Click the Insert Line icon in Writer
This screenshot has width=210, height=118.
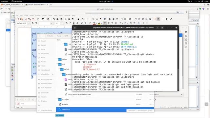[163, 19]
